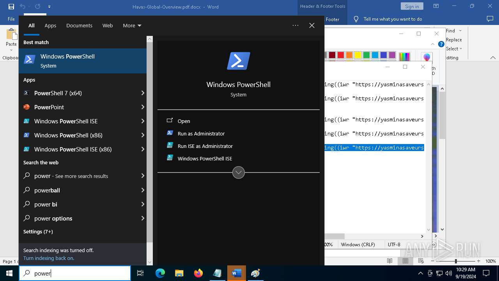Switch to Web Layout view in Word

point(421,261)
